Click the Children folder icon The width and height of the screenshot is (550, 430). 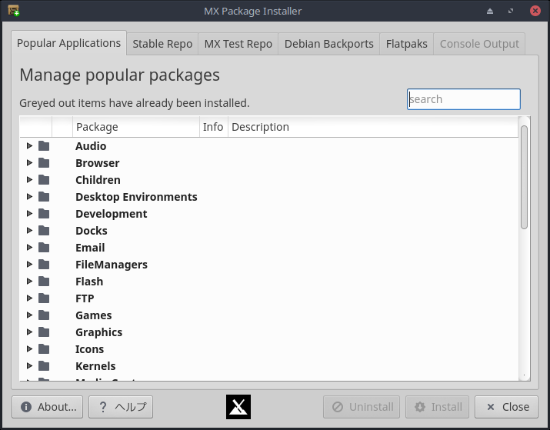[x=44, y=179]
